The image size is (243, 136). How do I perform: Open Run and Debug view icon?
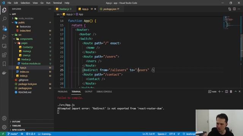point(4,37)
